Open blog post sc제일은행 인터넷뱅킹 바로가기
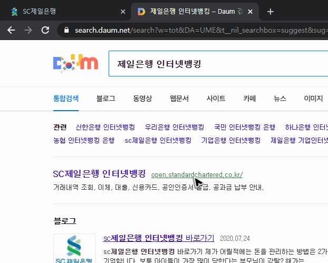The image size is (328, 263). [x=159, y=238]
